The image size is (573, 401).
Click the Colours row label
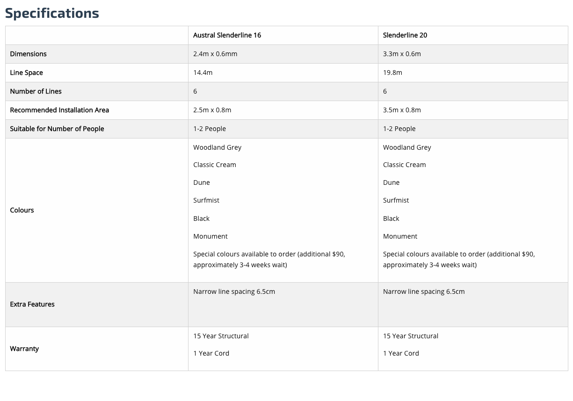[x=22, y=210]
